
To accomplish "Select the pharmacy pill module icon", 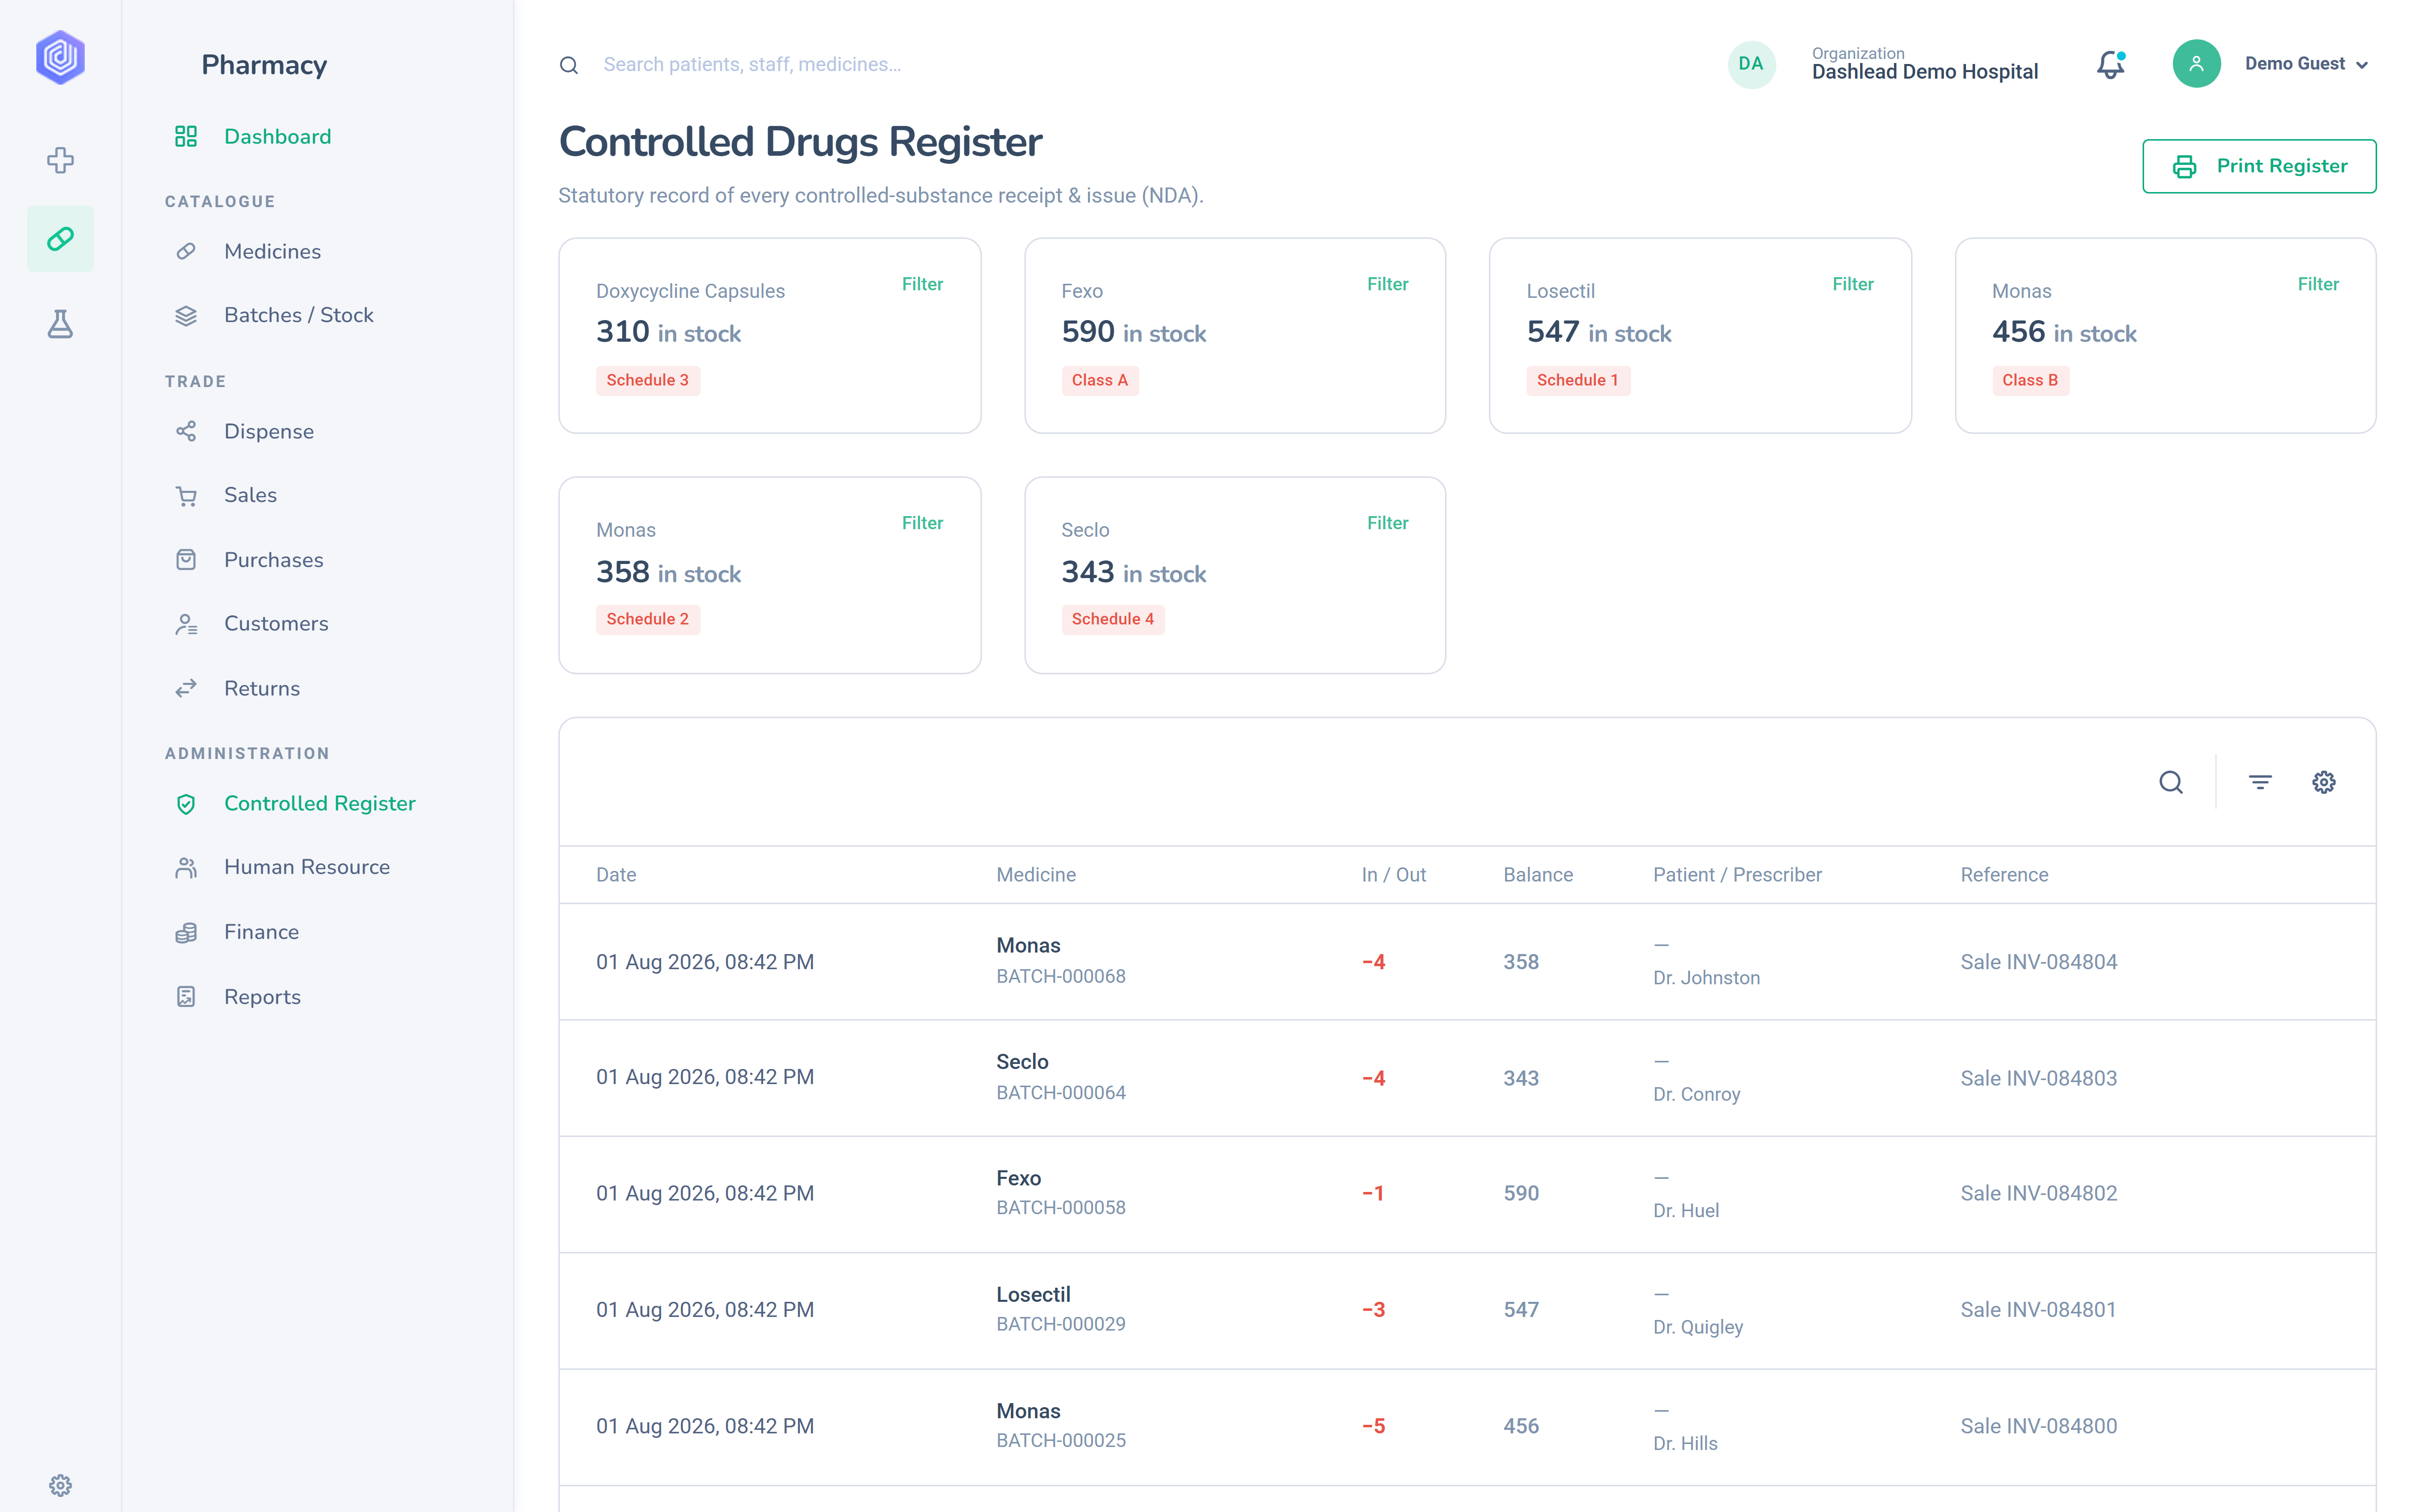I will pos(60,239).
